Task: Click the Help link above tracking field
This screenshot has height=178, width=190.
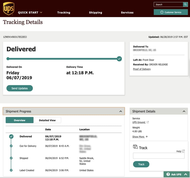Action: (x=179, y=151)
